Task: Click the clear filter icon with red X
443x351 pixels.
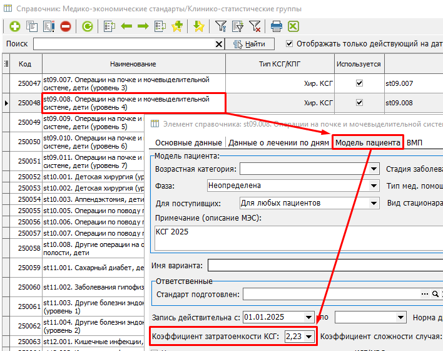Action: (255, 26)
